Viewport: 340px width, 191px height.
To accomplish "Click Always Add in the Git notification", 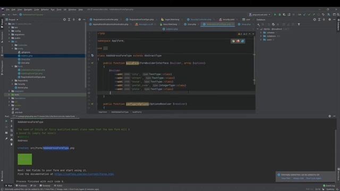I will (x=298, y=178).
